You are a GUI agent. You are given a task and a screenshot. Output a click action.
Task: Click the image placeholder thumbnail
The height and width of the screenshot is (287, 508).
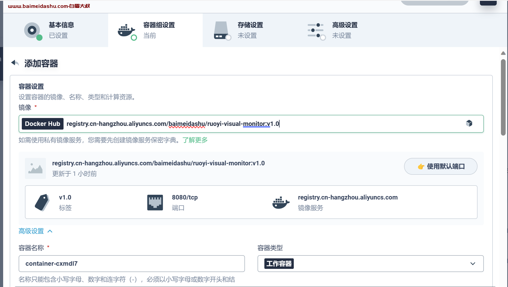tap(35, 168)
